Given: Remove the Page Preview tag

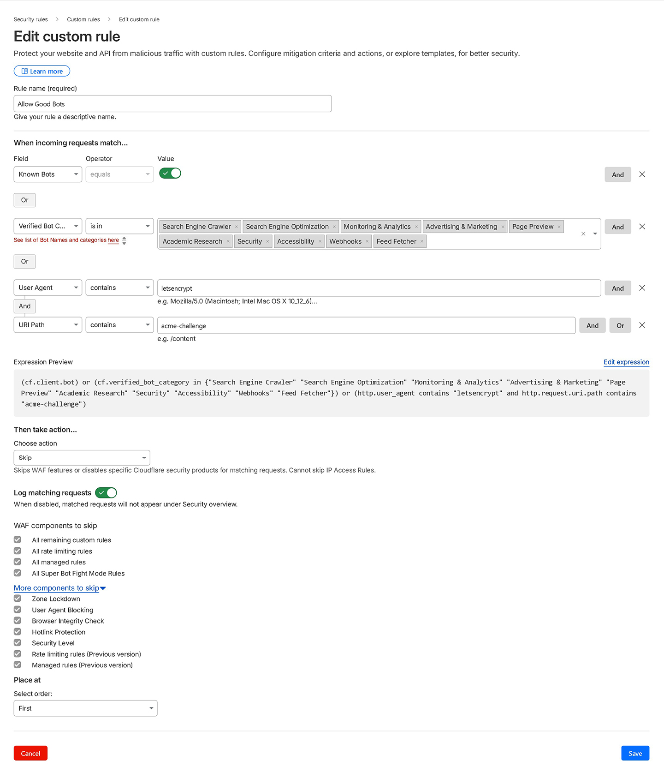Looking at the screenshot, I should tap(559, 227).
